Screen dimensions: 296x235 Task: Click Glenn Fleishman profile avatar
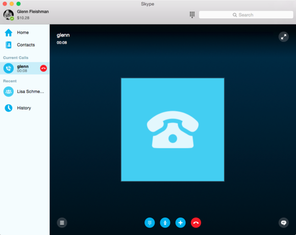pos(8,14)
